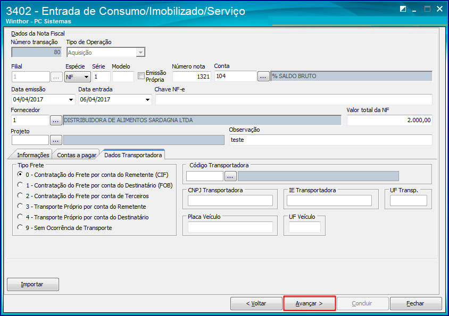Viewport: 449px width, 316px height.
Task: Open the Conta lookup ellipsis button
Action: 263,76
